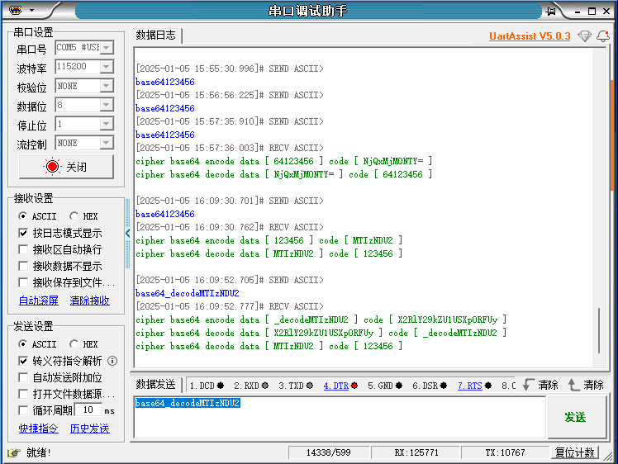
Task: Select HEX receive mode
Action: click(x=74, y=216)
